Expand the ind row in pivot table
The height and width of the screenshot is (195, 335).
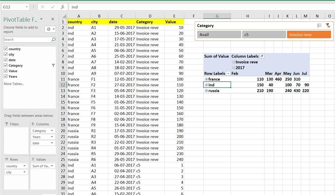pyautogui.click(x=206, y=85)
